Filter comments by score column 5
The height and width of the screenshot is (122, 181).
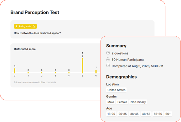tap(82, 66)
